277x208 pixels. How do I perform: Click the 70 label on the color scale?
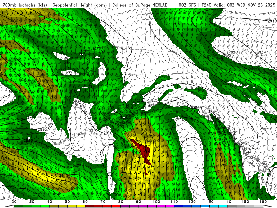pyautogui.click(x=103, y=202)
